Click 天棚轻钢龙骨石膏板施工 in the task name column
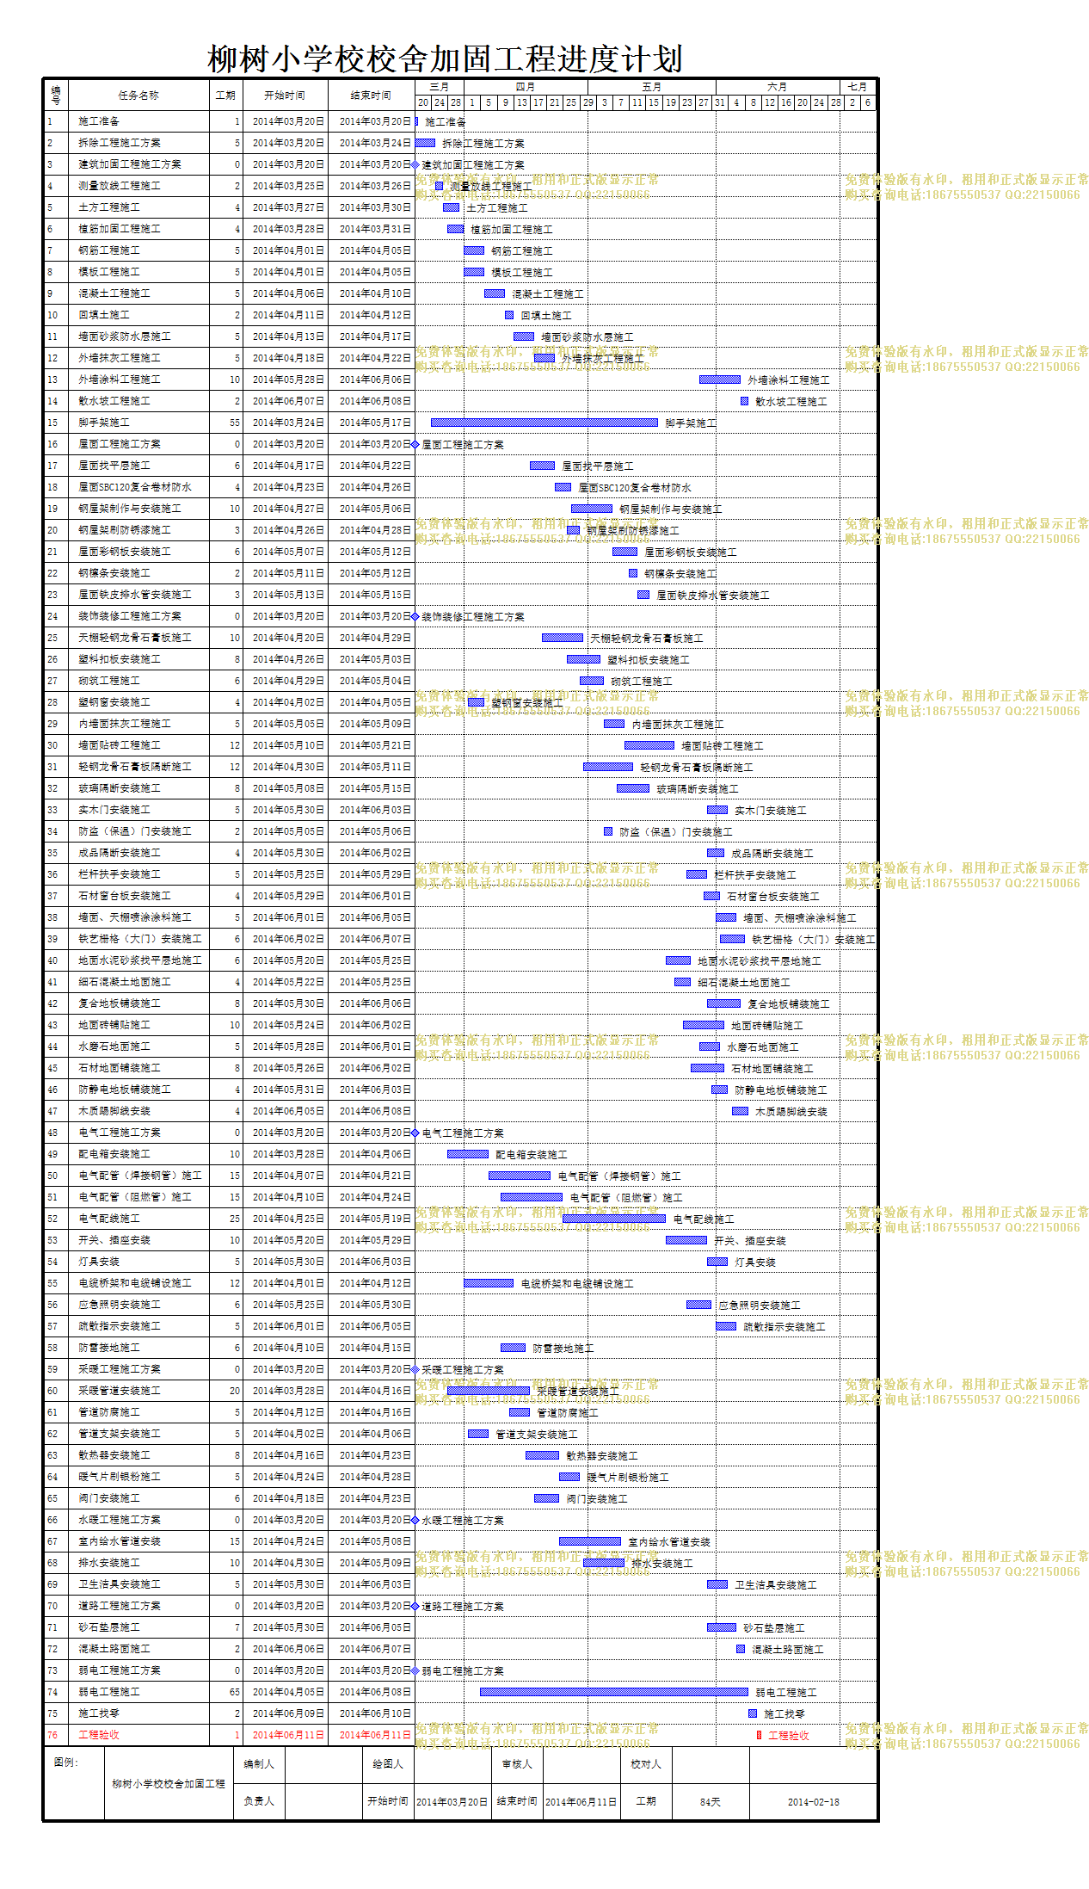1089x1889 pixels. pyautogui.click(x=135, y=638)
